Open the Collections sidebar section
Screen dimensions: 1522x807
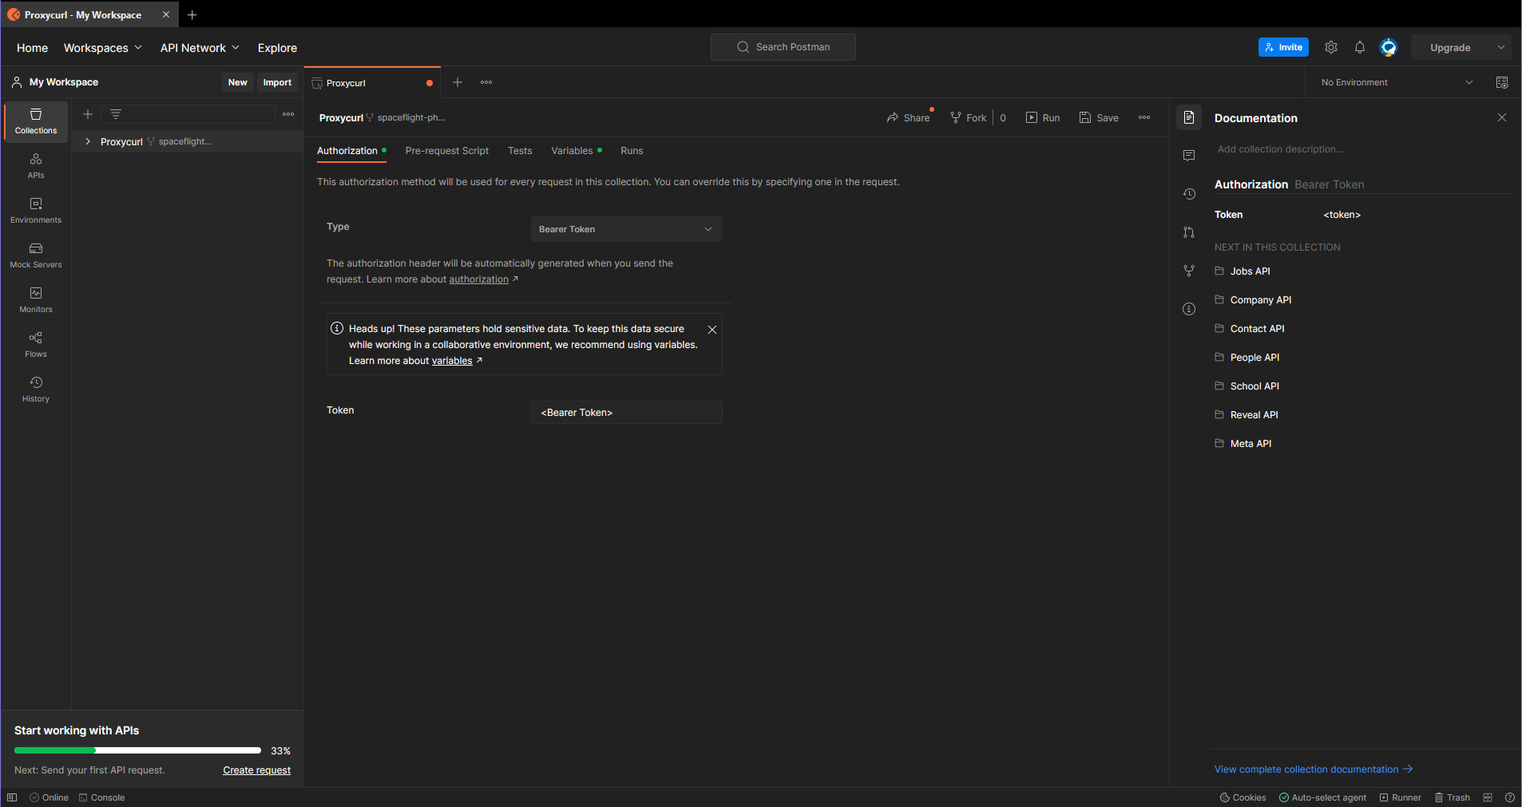36,121
